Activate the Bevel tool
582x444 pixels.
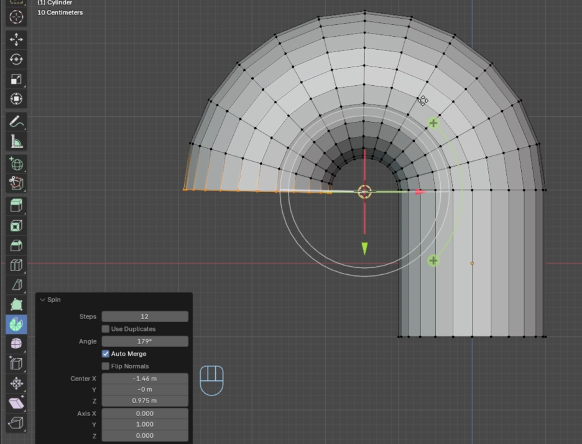(x=16, y=245)
